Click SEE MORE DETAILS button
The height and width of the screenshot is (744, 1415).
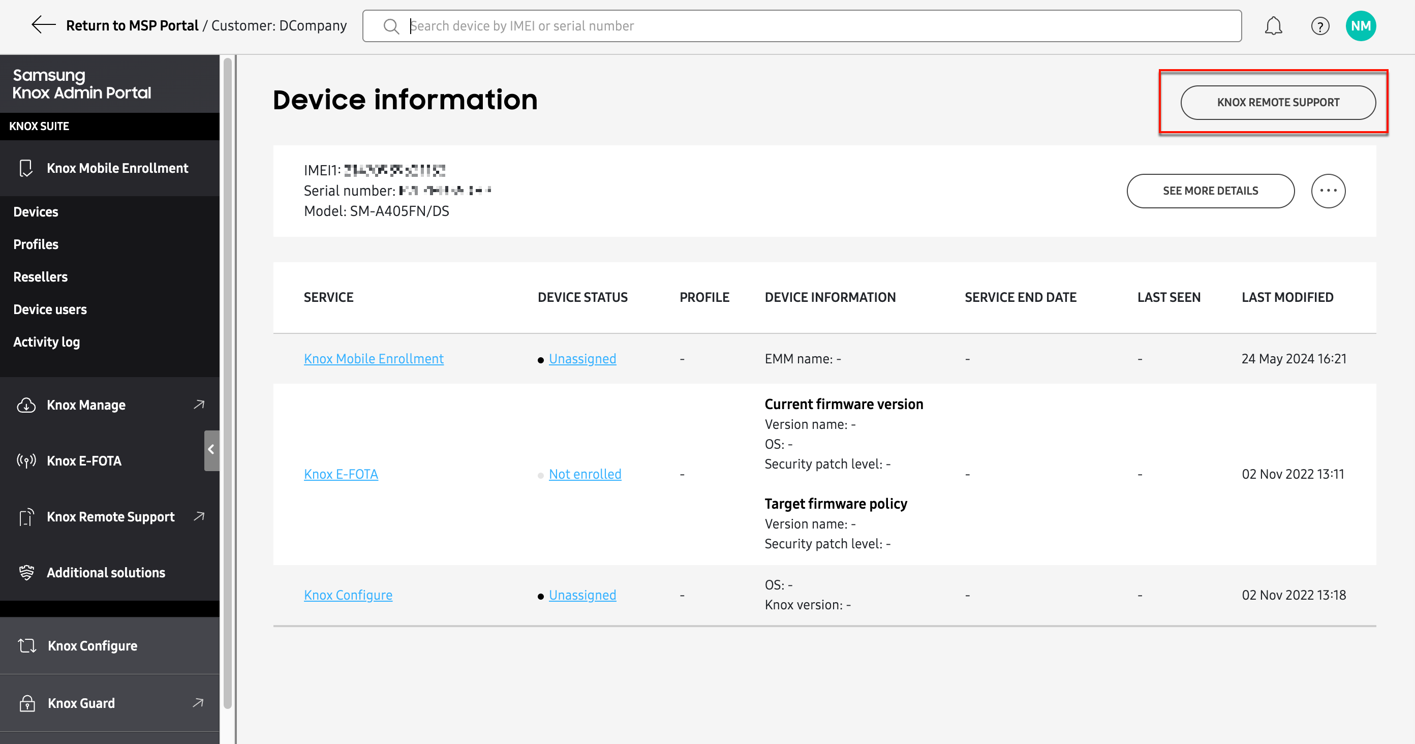[x=1210, y=191]
